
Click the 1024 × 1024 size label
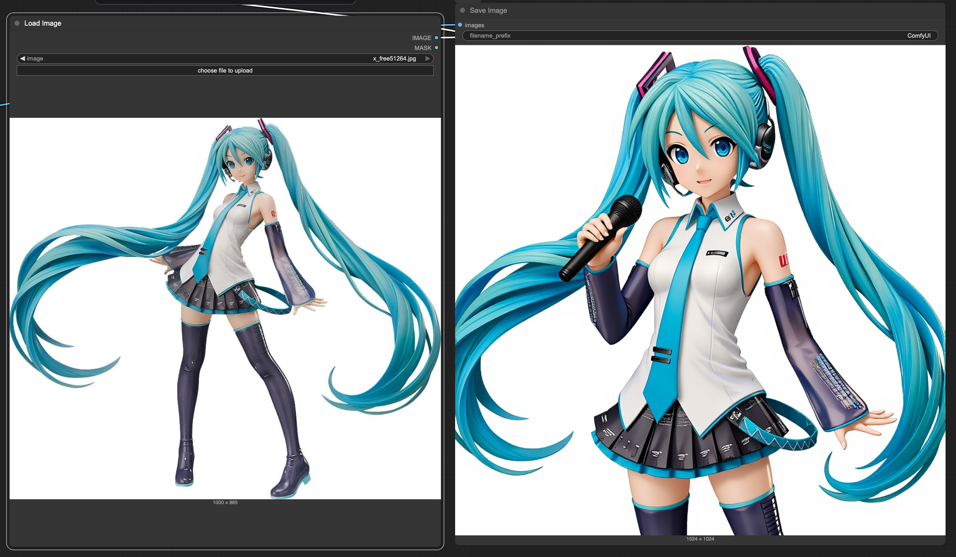coord(700,539)
